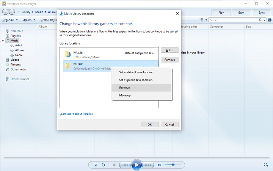Image resolution: width=273 pixels, height=171 pixels.
Task: Open Learn more about libraries link
Action: pos(76,114)
